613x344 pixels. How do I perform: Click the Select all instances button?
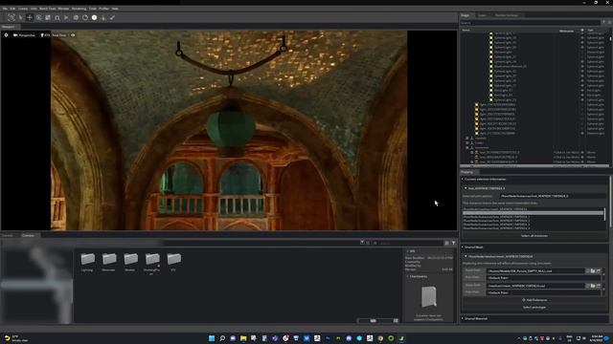point(534,236)
